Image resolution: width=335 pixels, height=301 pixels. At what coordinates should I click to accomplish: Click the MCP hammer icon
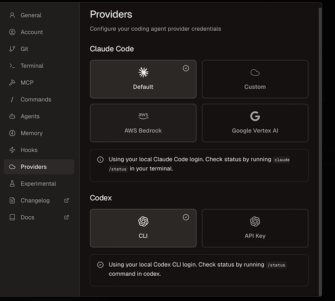pos(12,82)
